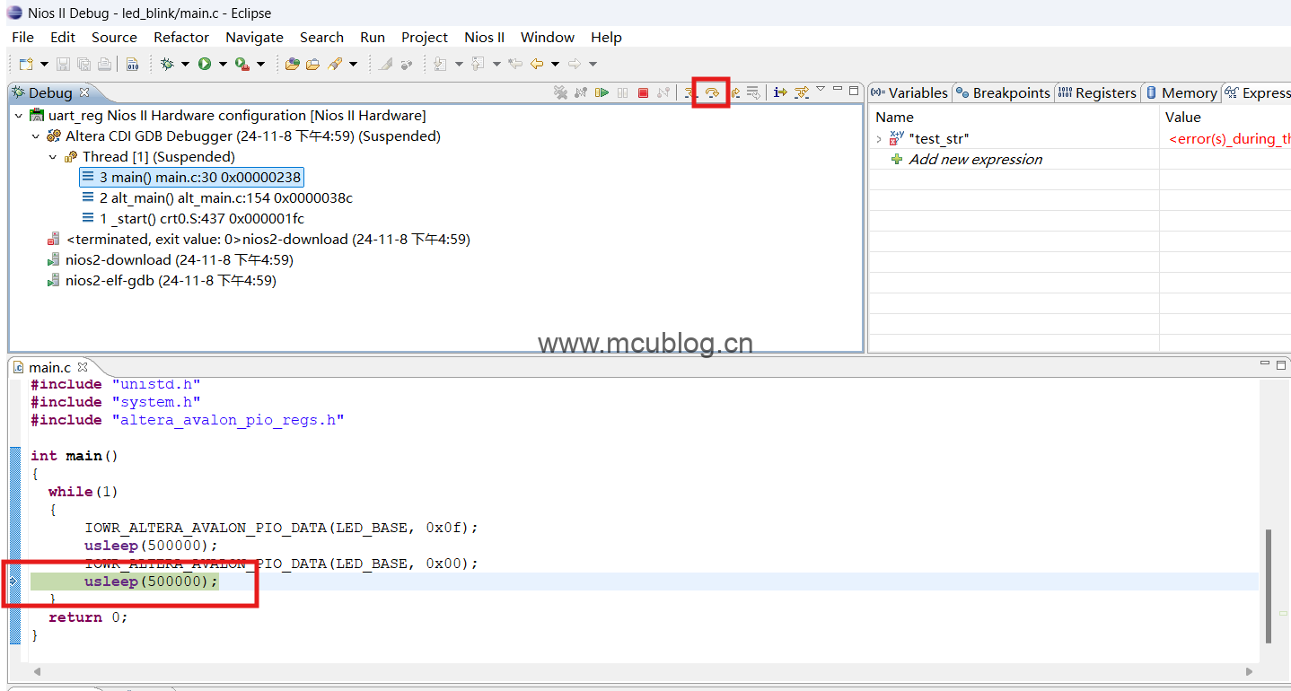
Task: Click the New file toolbar icon
Action: (x=27, y=64)
